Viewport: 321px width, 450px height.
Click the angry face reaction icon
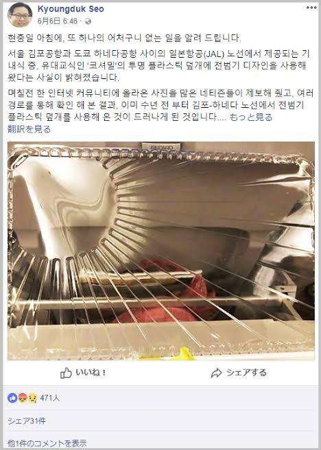23,398
